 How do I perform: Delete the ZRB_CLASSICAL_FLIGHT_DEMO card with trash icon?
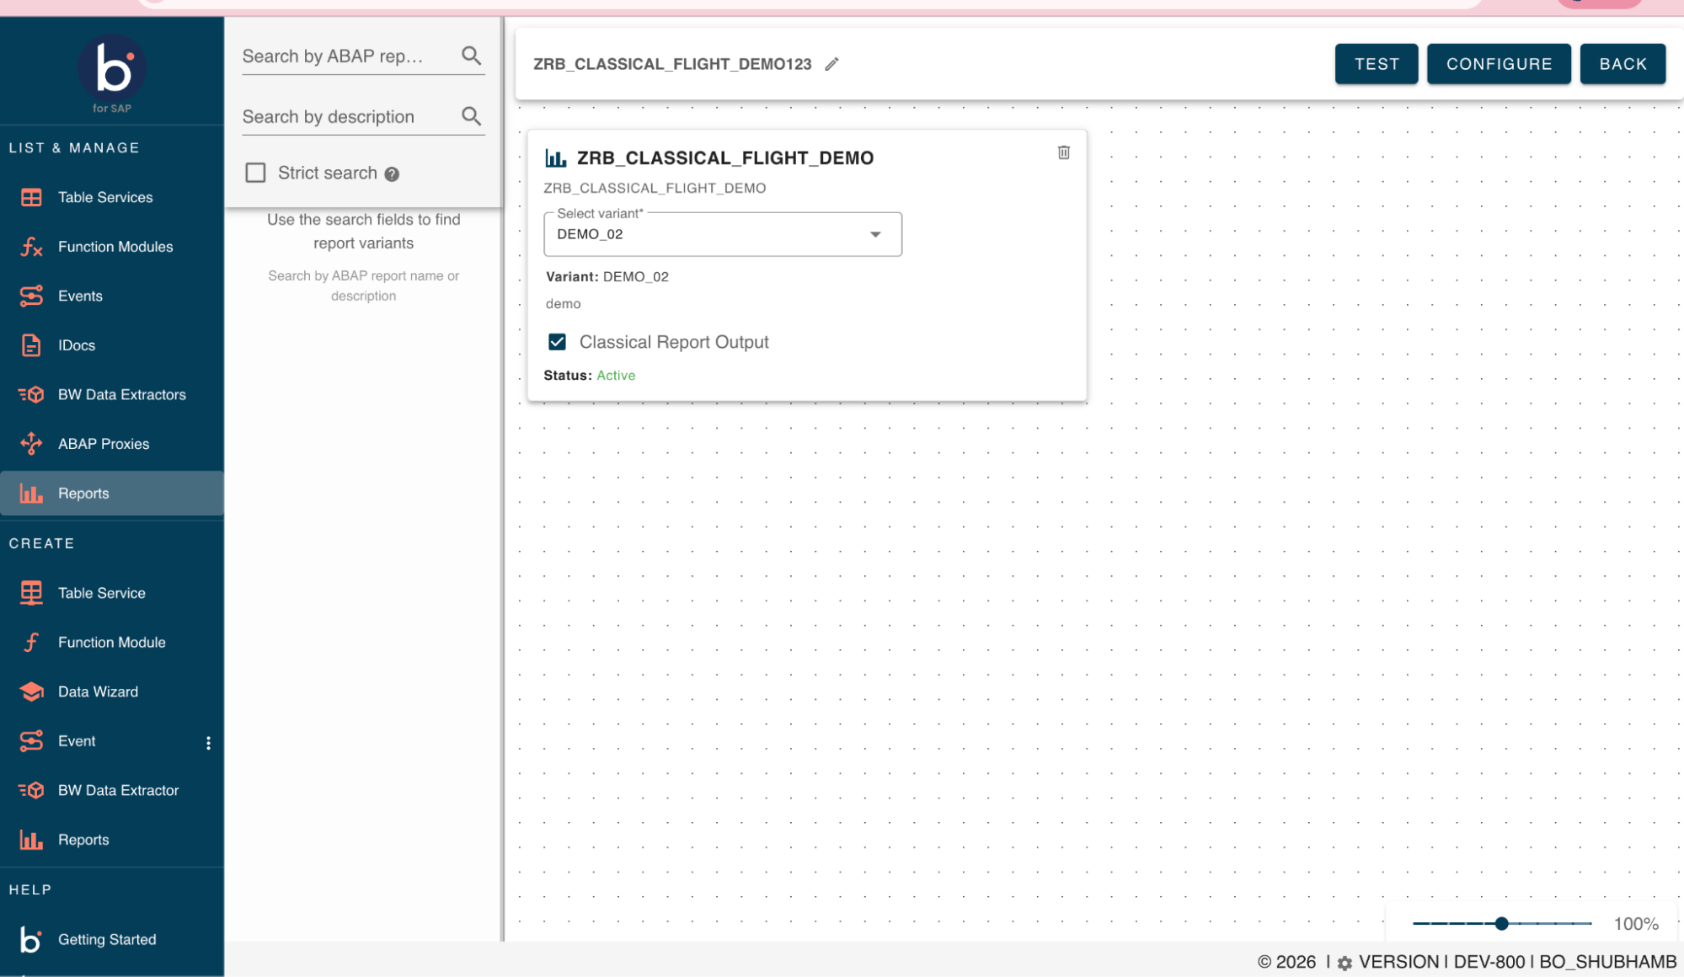[1064, 152]
